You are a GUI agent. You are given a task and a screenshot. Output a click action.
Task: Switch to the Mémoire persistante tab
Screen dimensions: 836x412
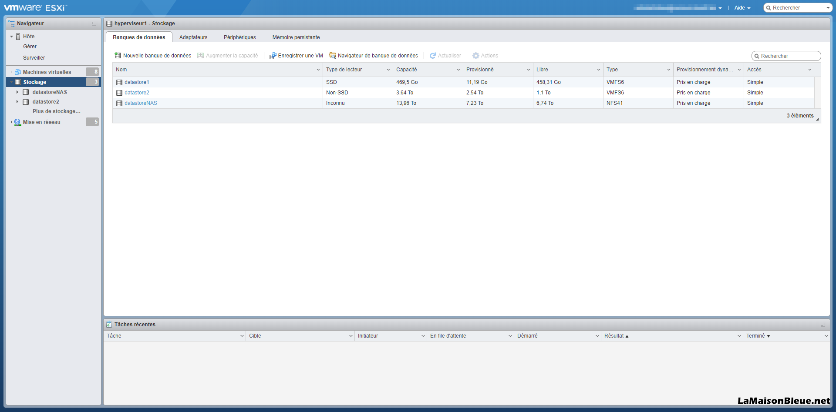pos(296,37)
